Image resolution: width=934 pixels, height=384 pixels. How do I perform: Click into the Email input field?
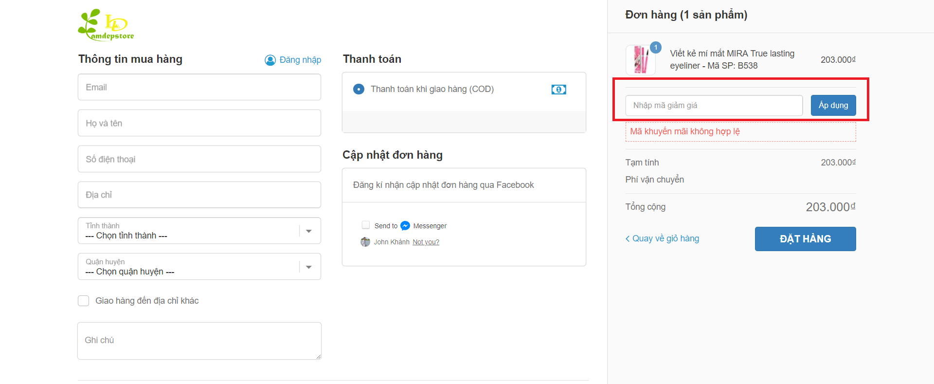click(x=199, y=87)
